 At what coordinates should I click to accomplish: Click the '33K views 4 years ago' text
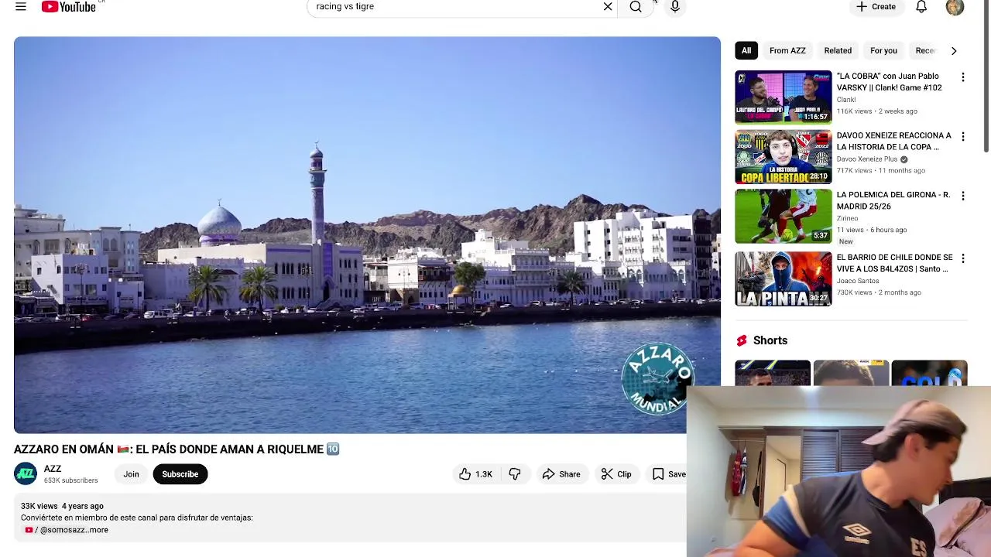click(62, 506)
